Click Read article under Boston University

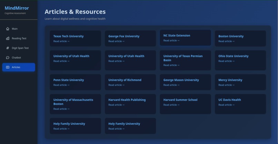[x=226, y=41]
